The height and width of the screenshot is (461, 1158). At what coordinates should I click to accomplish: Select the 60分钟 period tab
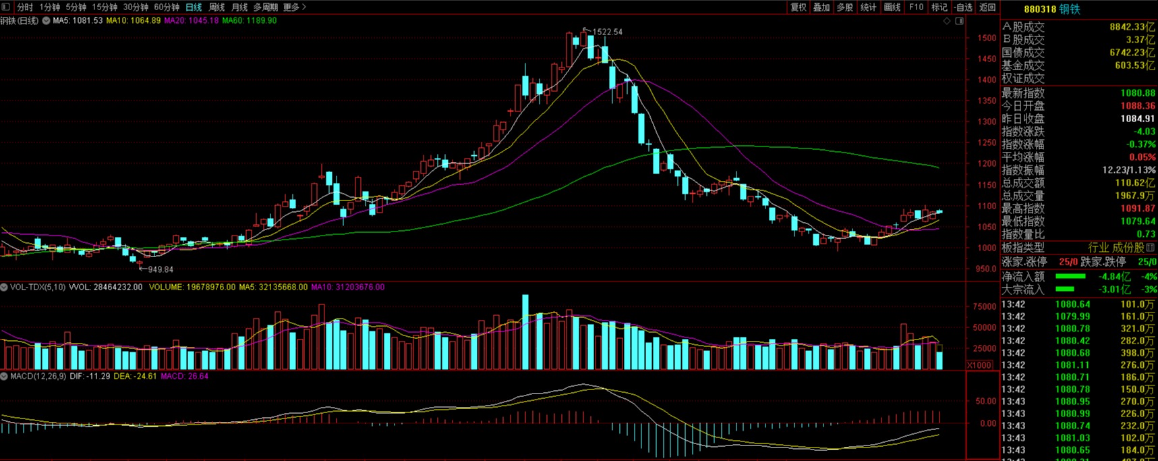tap(167, 7)
